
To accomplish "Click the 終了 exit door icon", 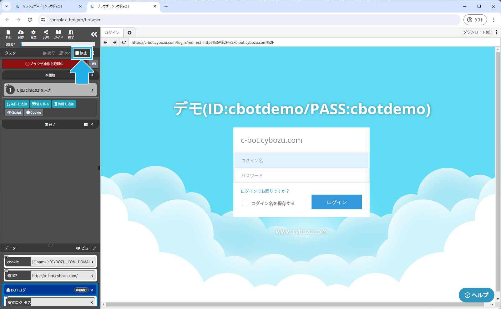I will (71, 34).
